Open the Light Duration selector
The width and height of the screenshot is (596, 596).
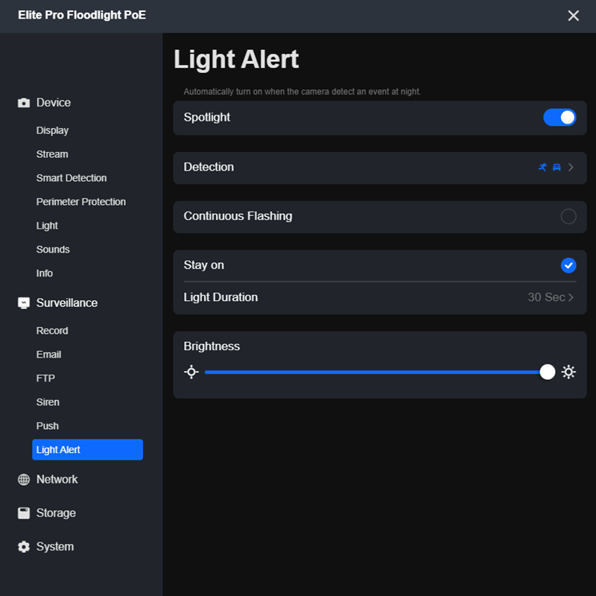click(548, 297)
